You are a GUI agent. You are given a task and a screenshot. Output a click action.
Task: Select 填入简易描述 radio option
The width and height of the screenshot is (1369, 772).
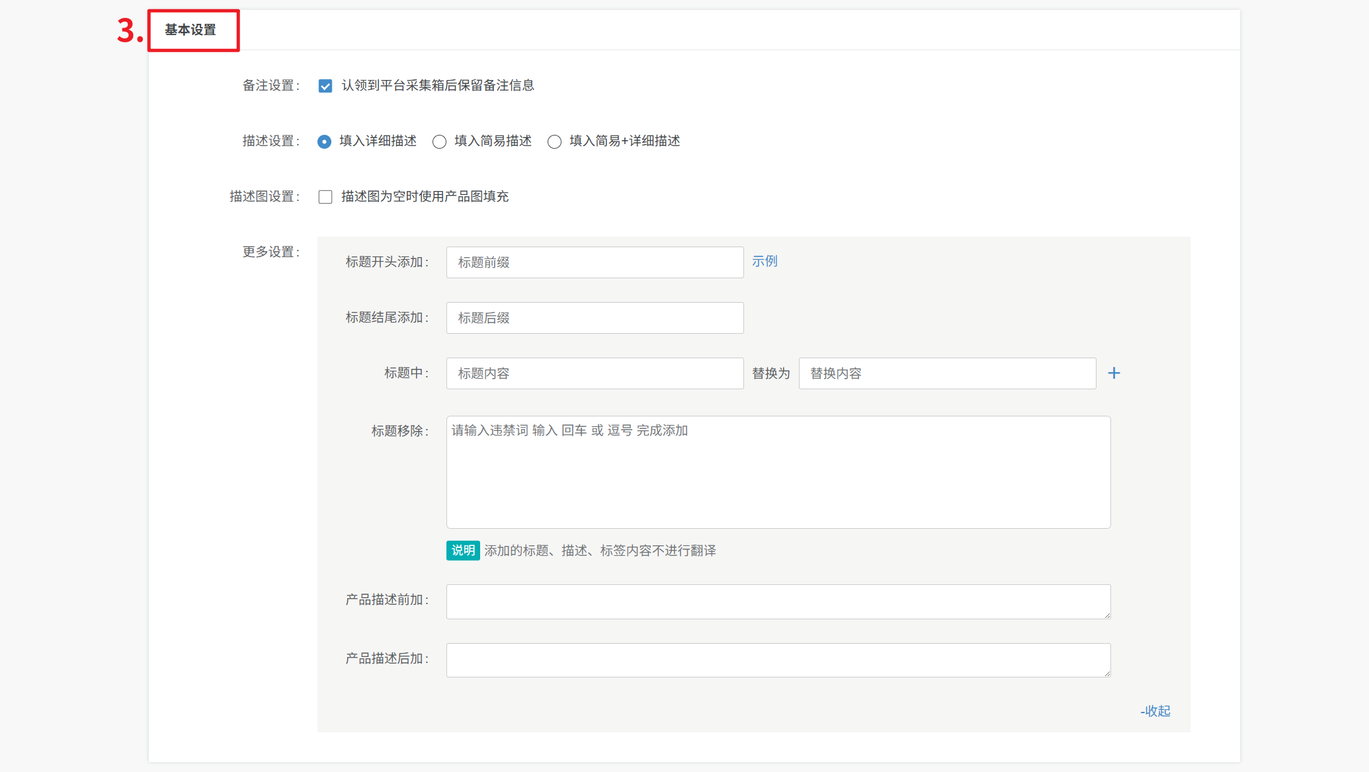coord(439,141)
